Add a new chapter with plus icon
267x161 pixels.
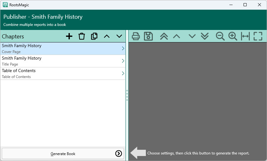click(x=69, y=36)
